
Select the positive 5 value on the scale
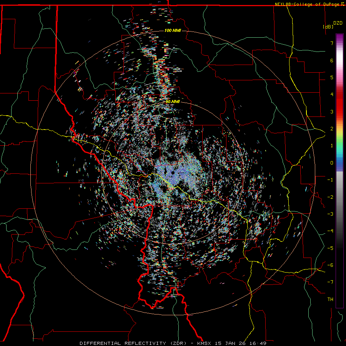click(x=332, y=77)
